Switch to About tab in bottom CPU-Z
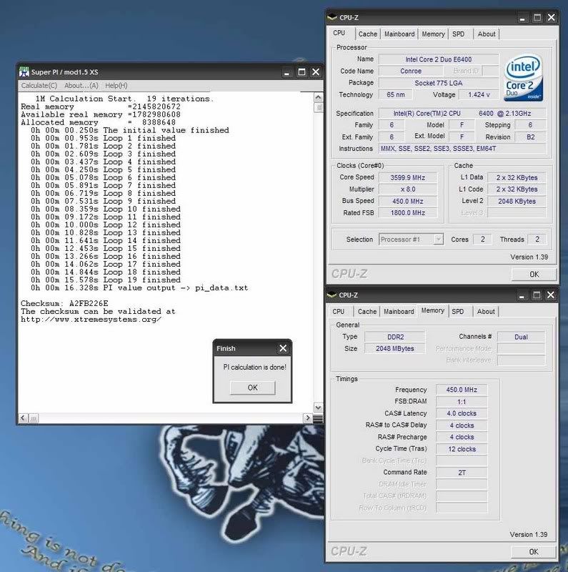 [486, 312]
